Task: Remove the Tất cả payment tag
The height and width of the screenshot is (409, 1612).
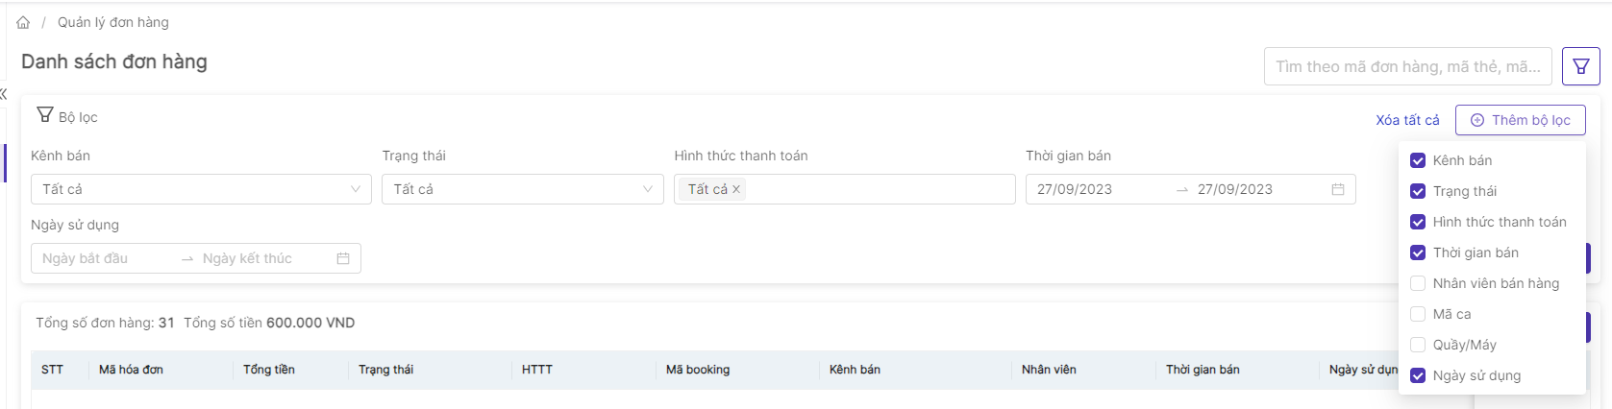Action: point(736,189)
